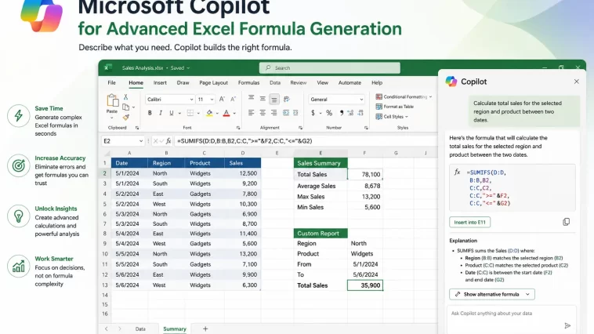Click the Paste clipboard icon

112,100
